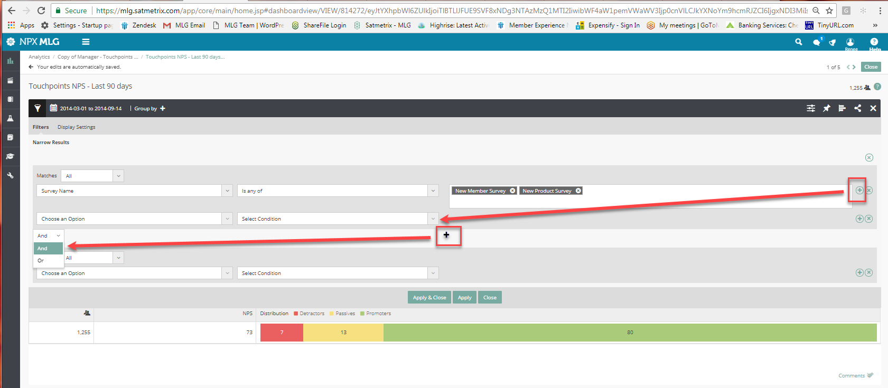Click the Apply & Close button
Screen dimensions: 888x388
pyautogui.click(x=429, y=297)
